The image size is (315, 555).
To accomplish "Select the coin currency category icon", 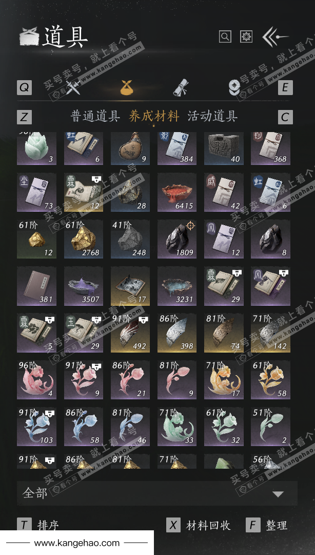I will click(234, 87).
